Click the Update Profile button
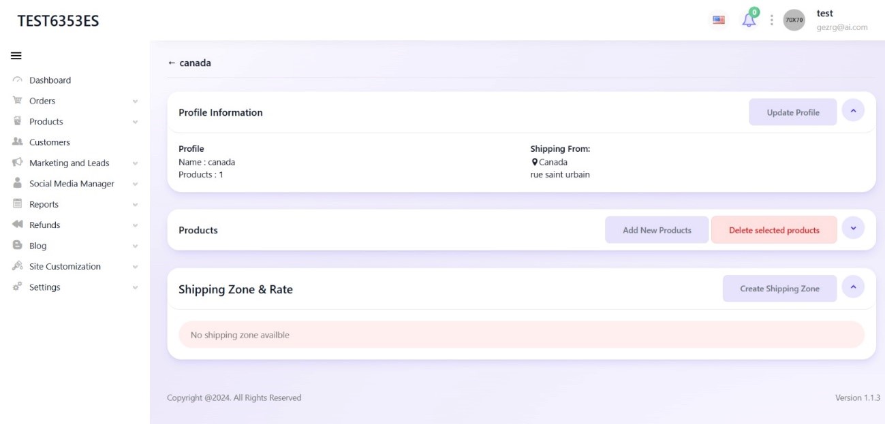 click(x=793, y=112)
